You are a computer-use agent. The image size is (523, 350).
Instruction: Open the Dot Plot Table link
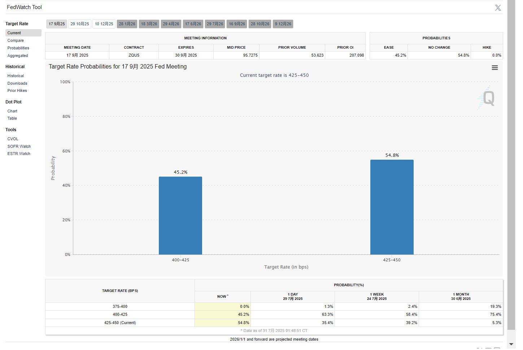click(12, 119)
